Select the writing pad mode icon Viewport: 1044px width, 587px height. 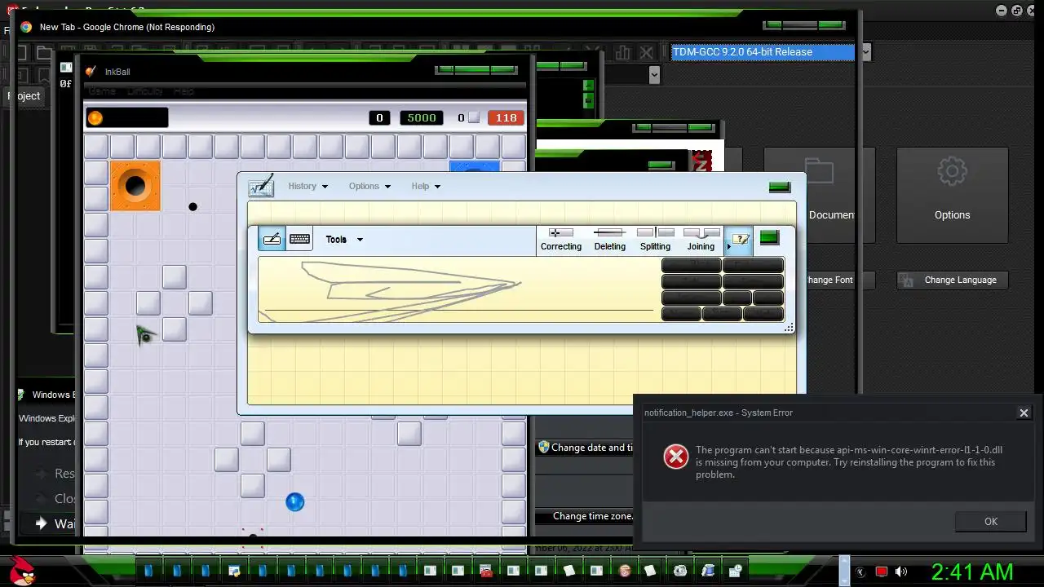click(272, 239)
